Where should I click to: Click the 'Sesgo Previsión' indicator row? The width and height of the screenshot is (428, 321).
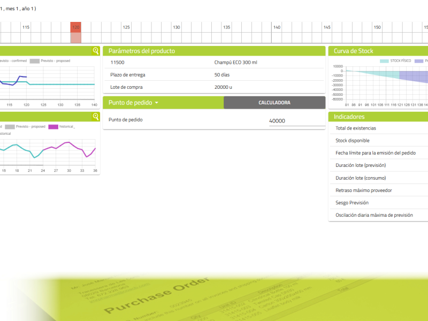coord(379,203)
